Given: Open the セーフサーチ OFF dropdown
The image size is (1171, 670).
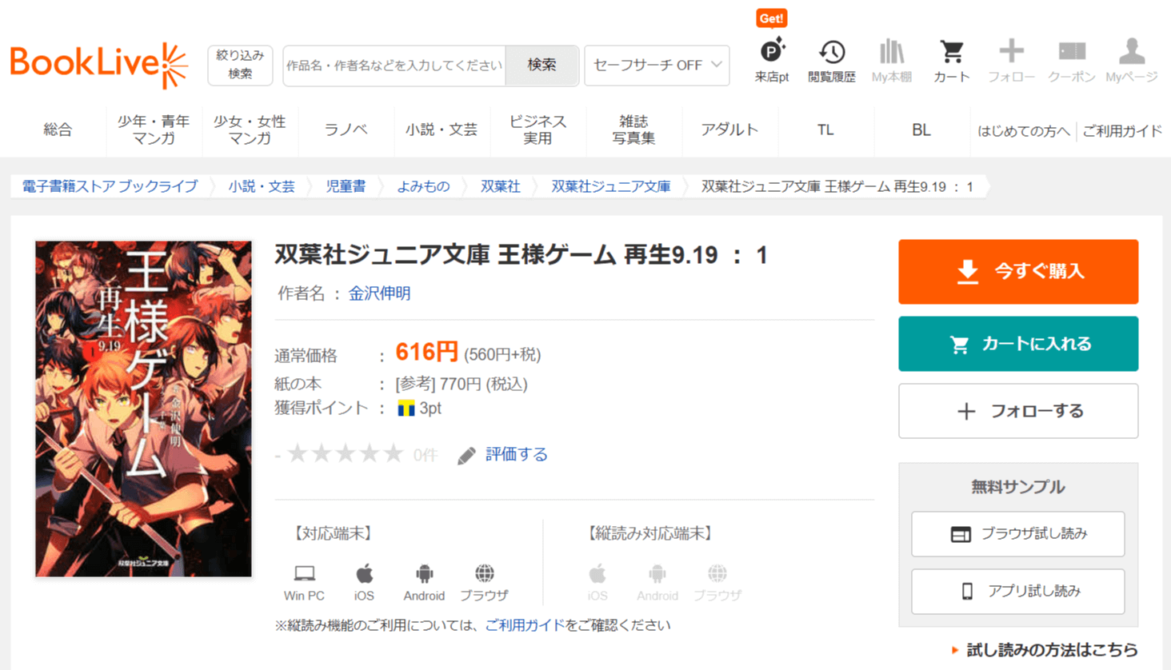Looking at the screenshot, I should click(657, 65).
